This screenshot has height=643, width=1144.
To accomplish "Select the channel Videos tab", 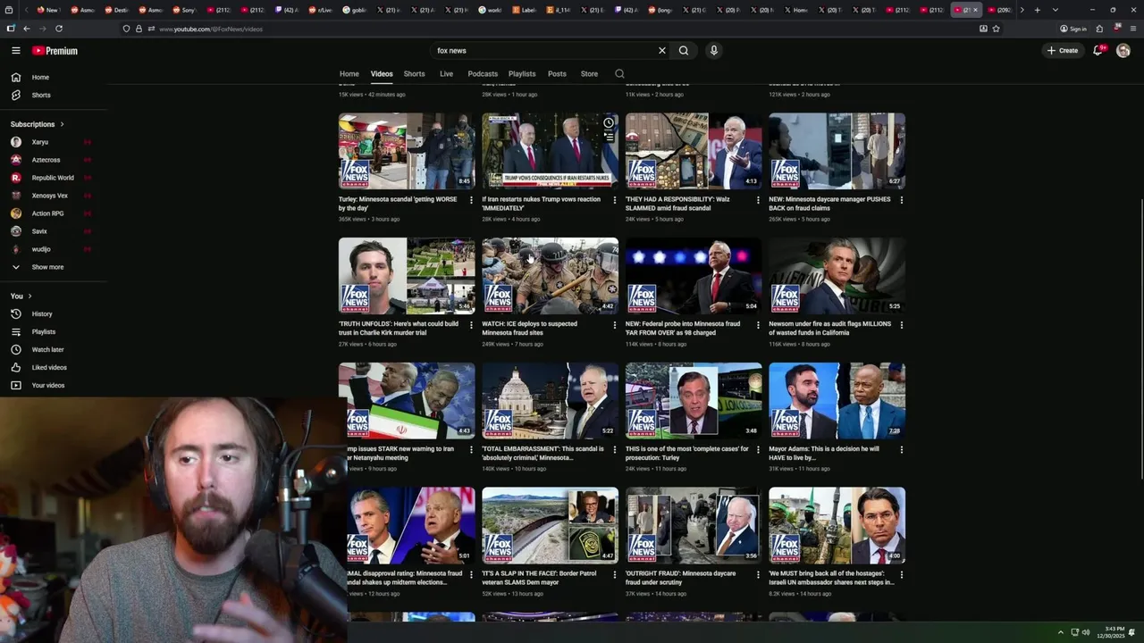I will (x=382, y=74).
